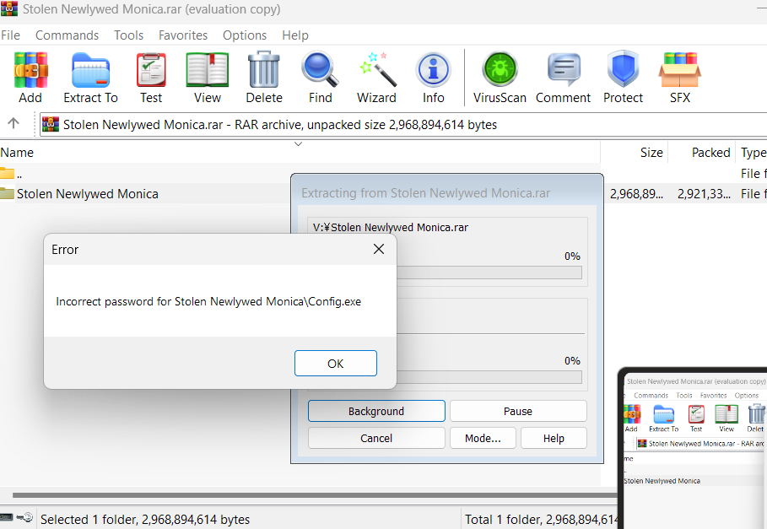Open the File menu
Viewport: 767px width, 529px height.
10,35
